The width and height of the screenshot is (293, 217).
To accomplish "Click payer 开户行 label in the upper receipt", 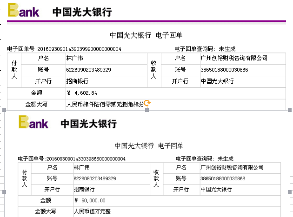I will tap(43, 81).
